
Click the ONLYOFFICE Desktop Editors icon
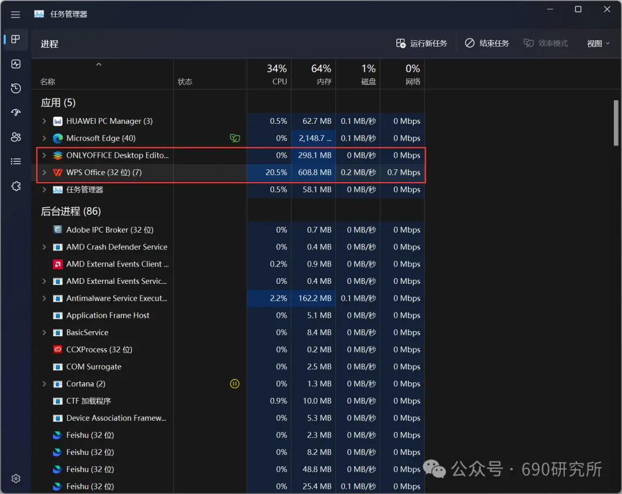click(x=58, y=155)
